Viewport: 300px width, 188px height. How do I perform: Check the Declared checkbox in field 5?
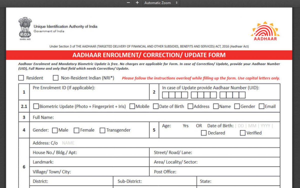click(204, 133)
